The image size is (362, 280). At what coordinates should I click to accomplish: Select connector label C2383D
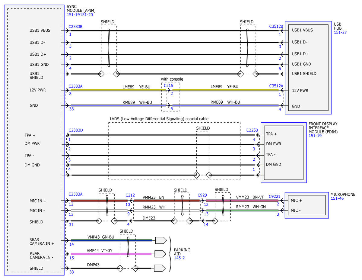coord(76,130)
